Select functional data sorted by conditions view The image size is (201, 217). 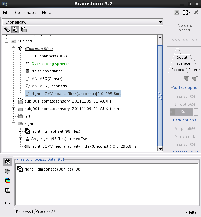24,30
